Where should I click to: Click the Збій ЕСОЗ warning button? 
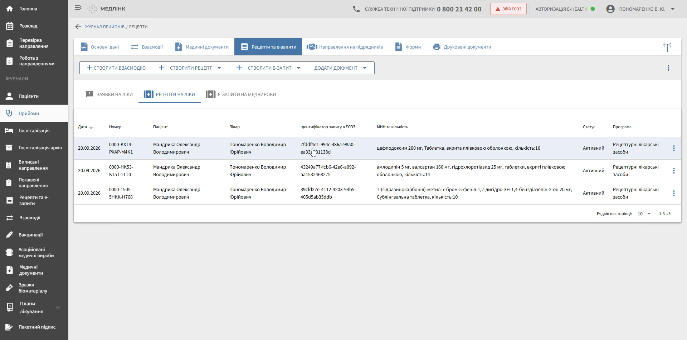click(x=508, y=9)
